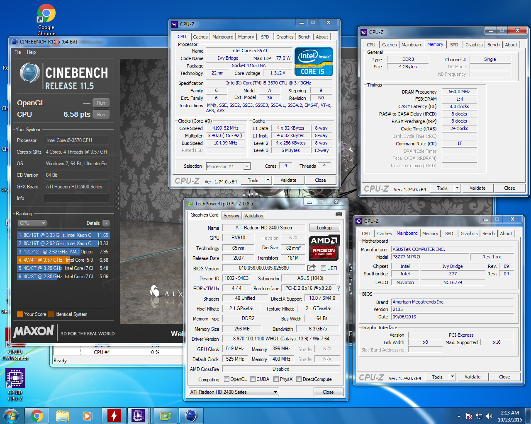Run the Cinebench CPU test
531x424 pixels.
pyautogui.click(x=101, y=115)
